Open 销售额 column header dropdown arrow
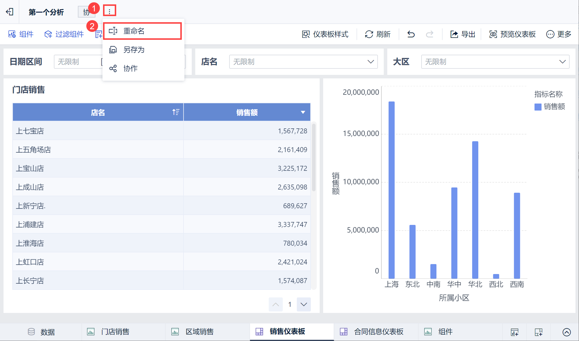Viewport: 579px width, 341px height. pos(303,112)
